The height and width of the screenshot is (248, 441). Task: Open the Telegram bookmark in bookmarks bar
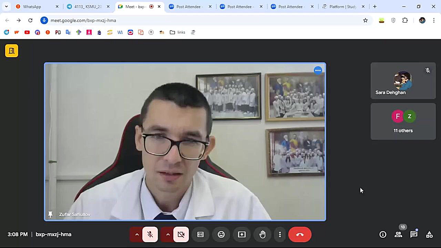coord(7,32)
